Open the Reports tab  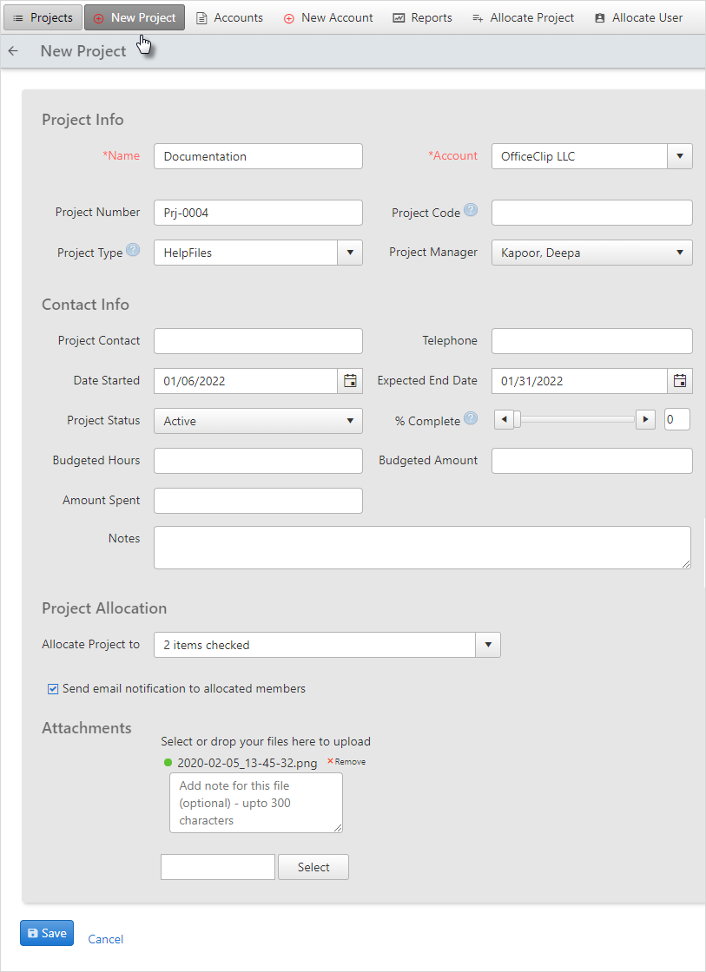point(423,18)
